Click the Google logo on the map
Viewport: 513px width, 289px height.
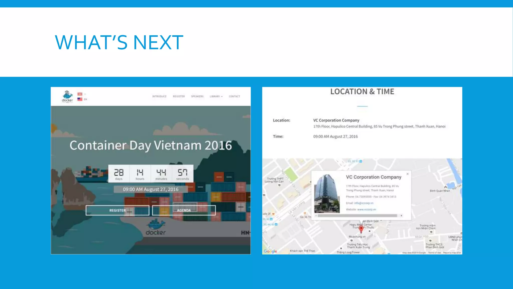tap(270, 251)
